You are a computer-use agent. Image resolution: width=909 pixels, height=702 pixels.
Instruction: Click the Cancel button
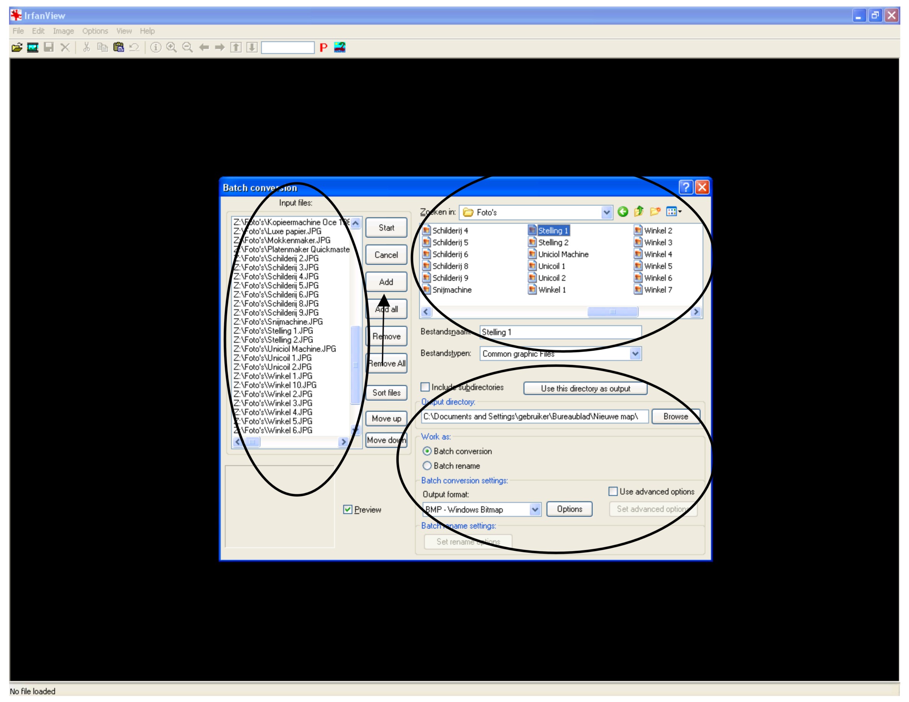(386, 255)
